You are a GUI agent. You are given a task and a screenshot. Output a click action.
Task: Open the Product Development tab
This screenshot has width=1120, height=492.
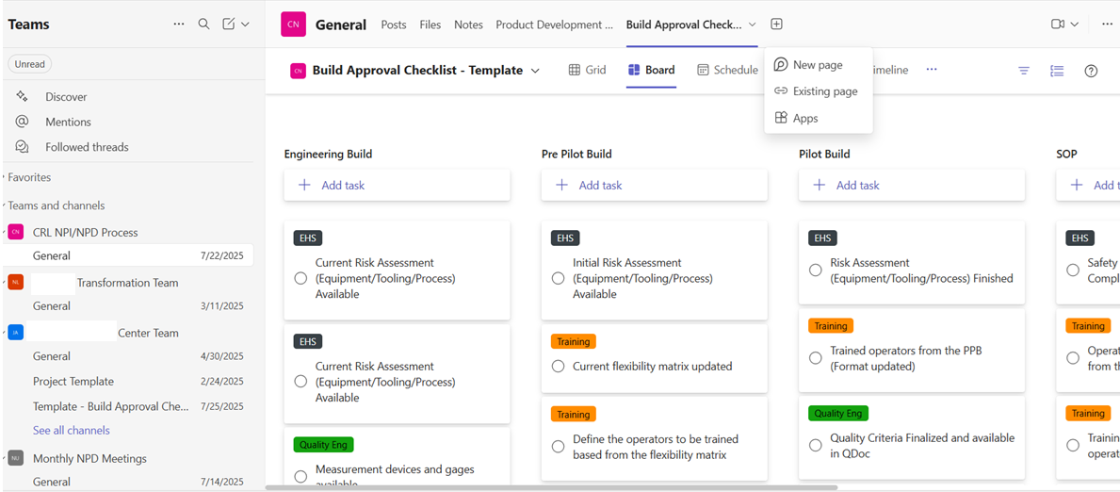[554, 25]
